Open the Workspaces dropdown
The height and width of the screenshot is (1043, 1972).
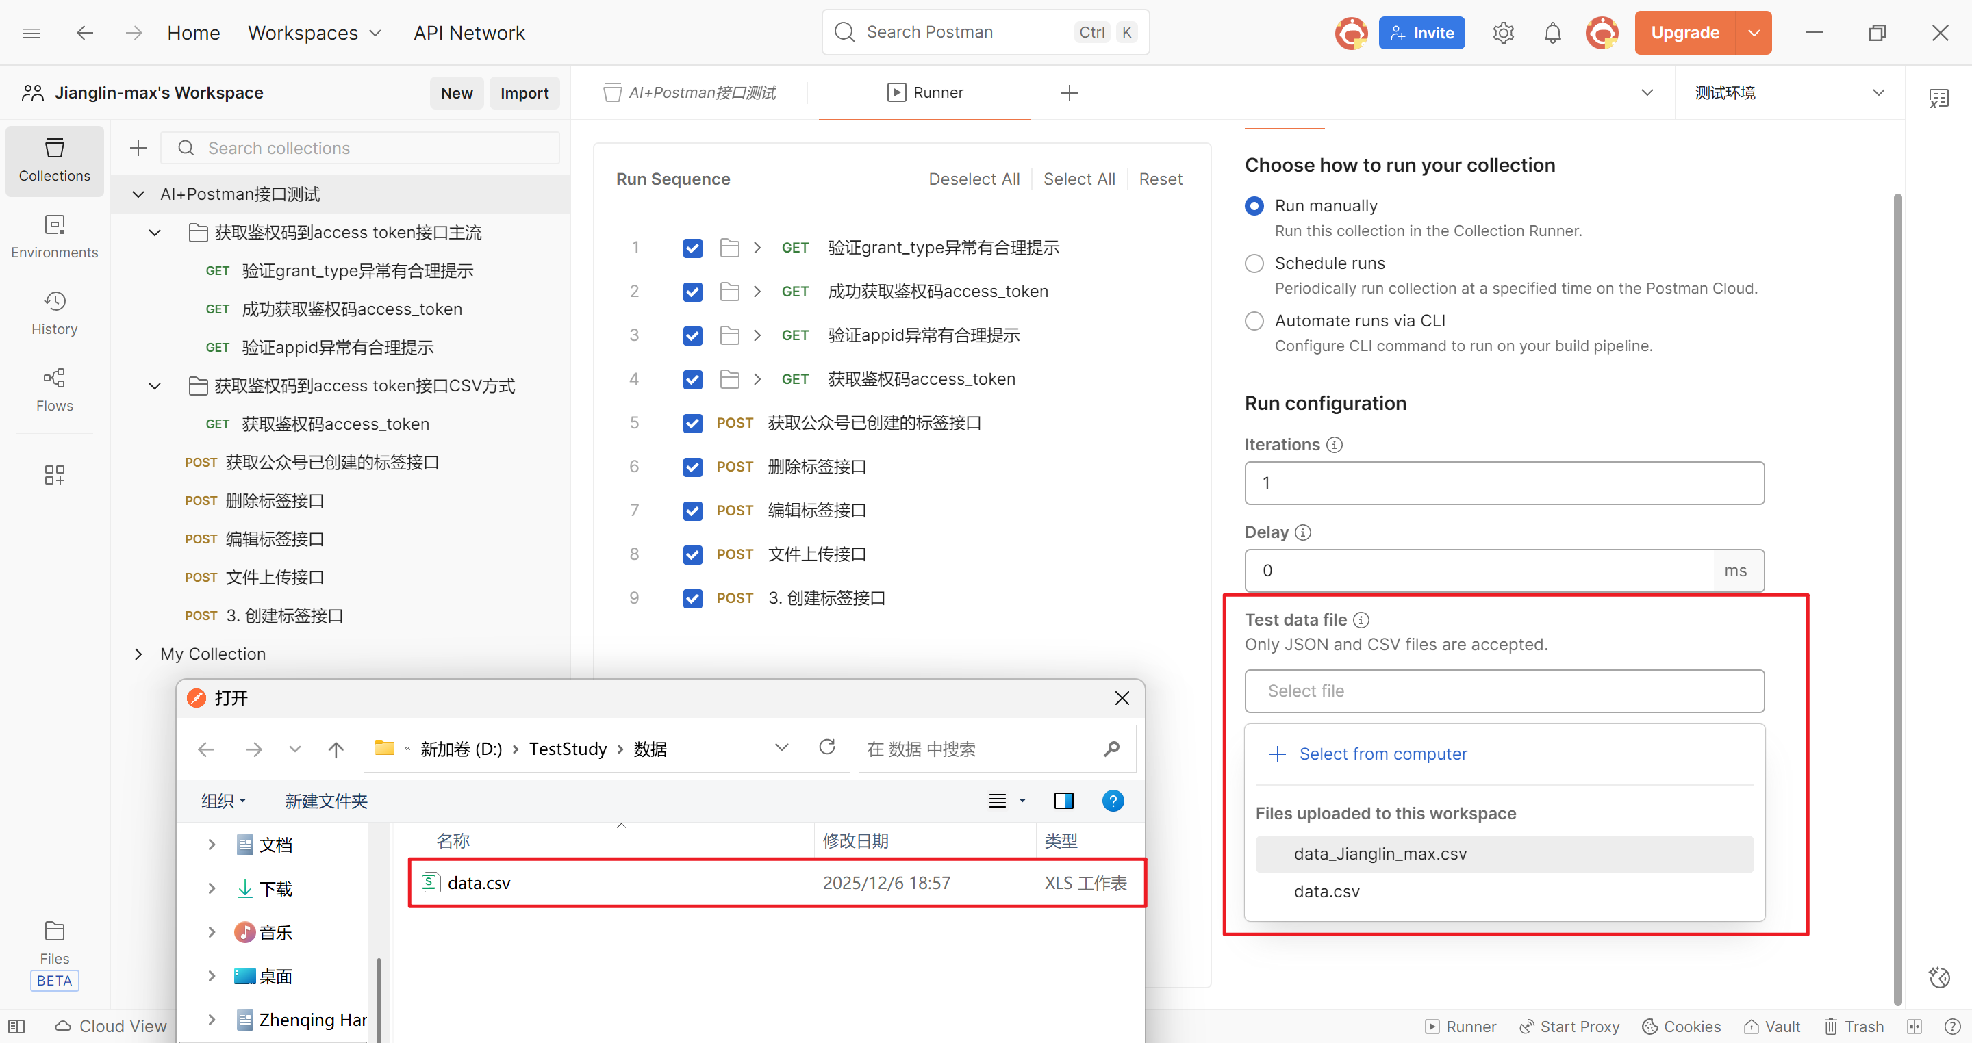point(314,33)
